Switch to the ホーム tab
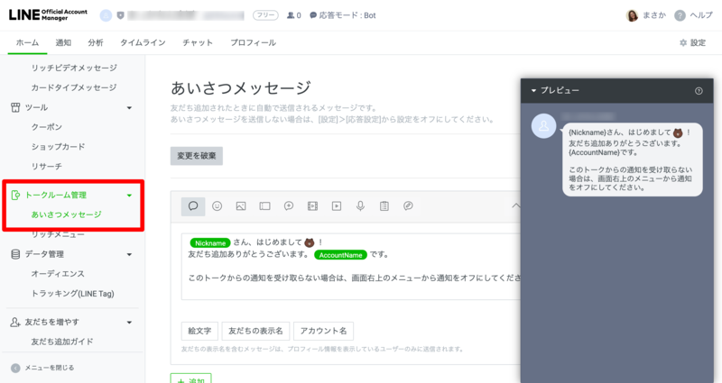 coord(28,42)
